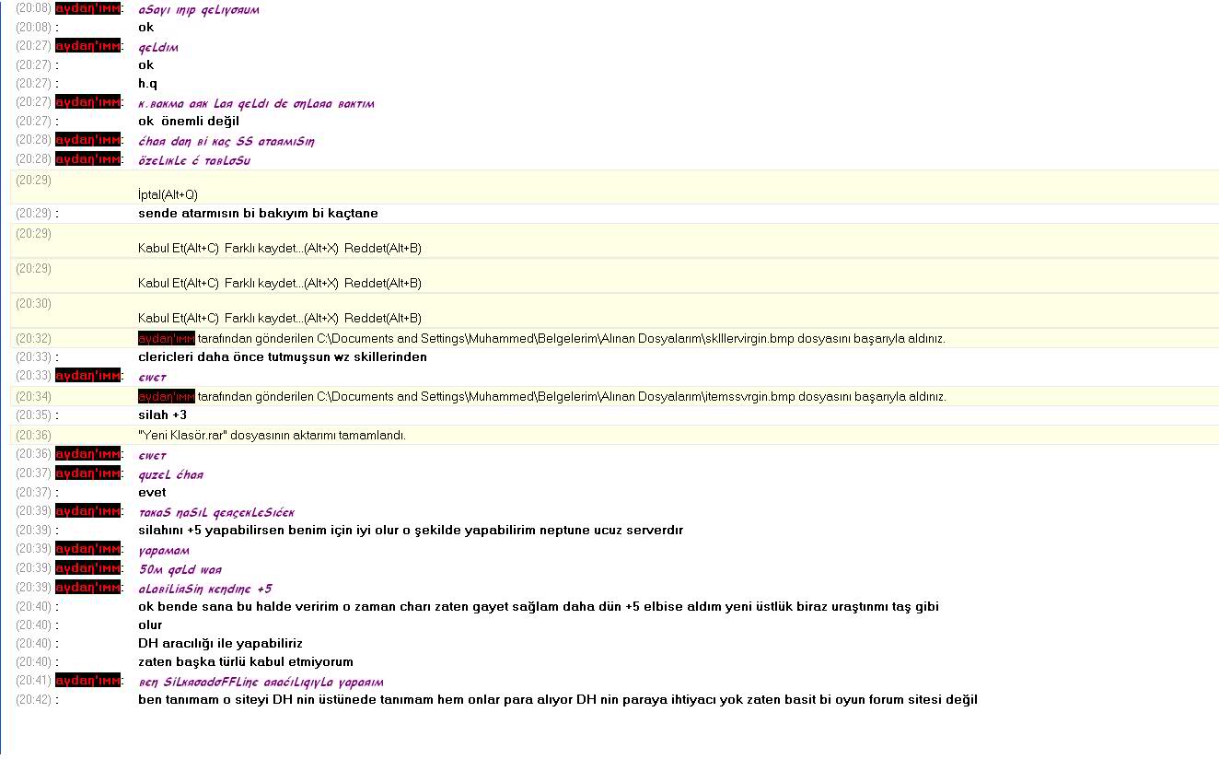Select "silahını +5 yapabilirsen benim için iyi olur" message
The image size is (1219, 759).
[411, 531]
